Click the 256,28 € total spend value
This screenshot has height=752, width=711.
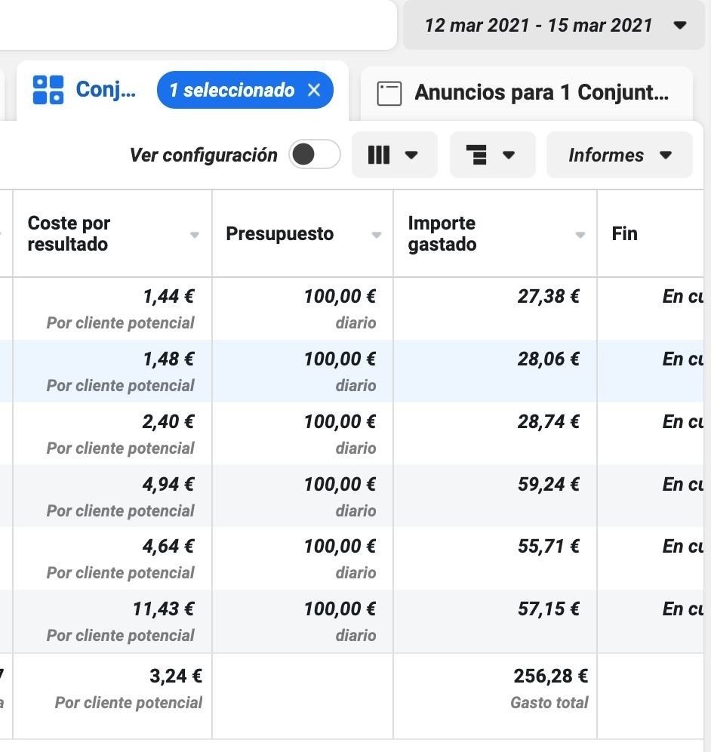click(x=550, y=676)
